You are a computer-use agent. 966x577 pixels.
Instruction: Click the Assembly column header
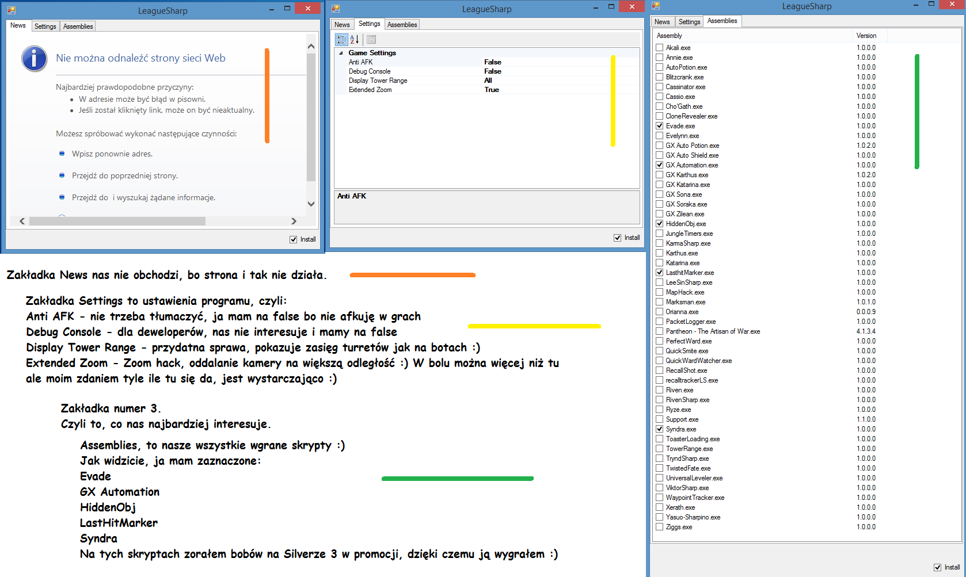click(x=753, y=36)
